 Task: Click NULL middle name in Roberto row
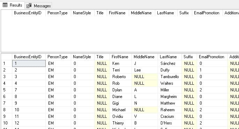[x=145, y=77]
